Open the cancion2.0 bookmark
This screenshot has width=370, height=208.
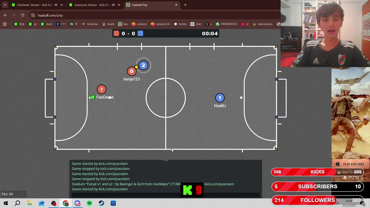[x=160, y=24]
